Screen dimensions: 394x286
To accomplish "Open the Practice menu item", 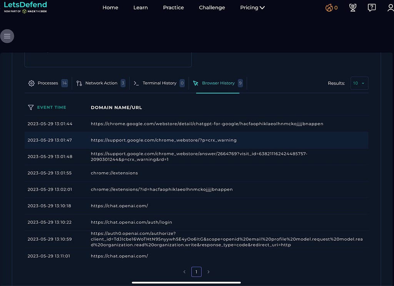I will [x=174, y=8].
